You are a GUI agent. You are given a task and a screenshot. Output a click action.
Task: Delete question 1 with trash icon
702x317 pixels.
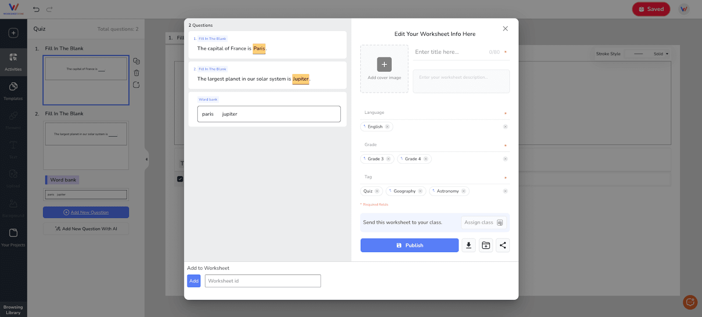[x=136, y=73]
